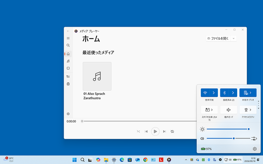Toggle shuffle in playback controls
Viewport: 263px width, 164px height.
(x=139, y=132)
